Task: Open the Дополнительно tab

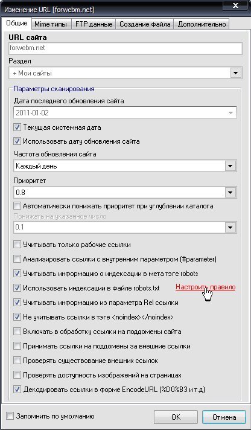Action: tap(202, 24)
